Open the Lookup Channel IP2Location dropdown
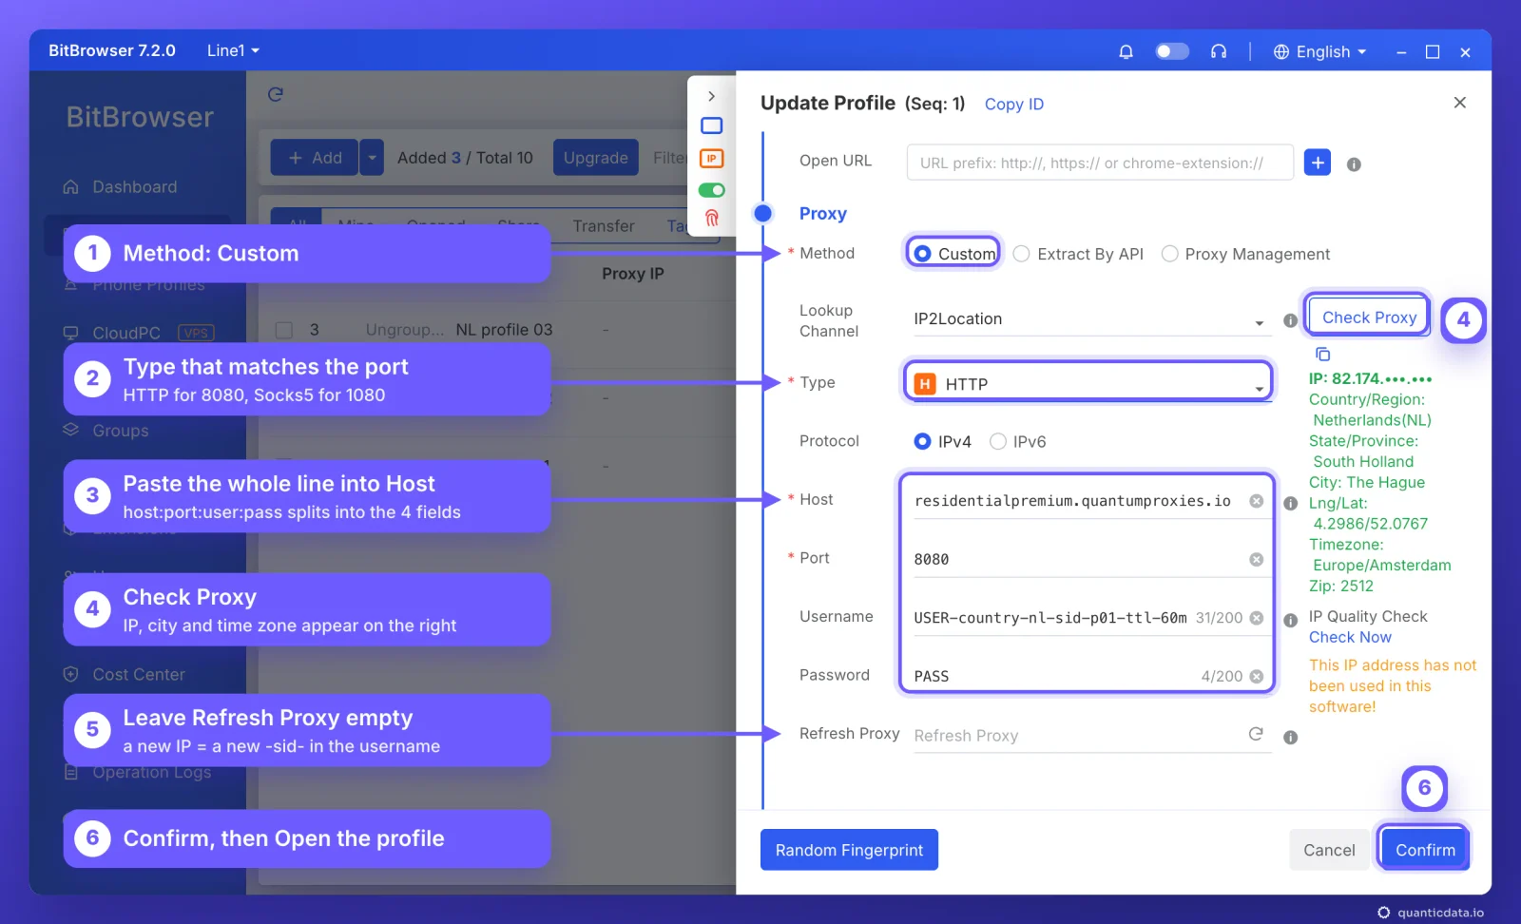This screenshot has width=1521, height=924. pyautogui.click(x=1090, y=319)
